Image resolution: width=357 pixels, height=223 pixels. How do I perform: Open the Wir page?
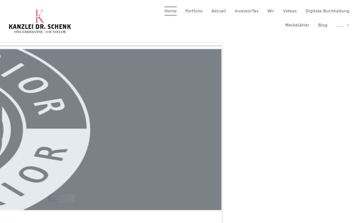[x=271, y=11]
